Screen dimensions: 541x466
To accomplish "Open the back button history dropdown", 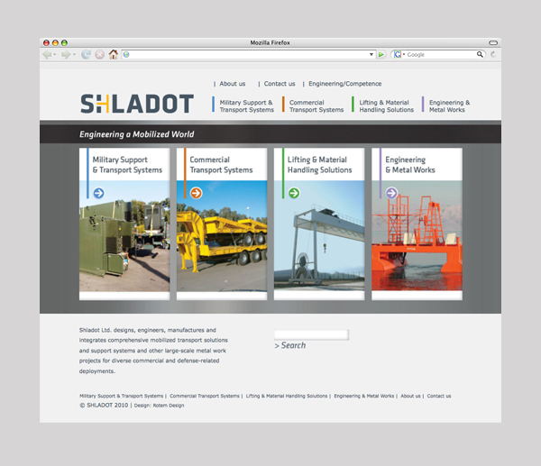I will click(54, 54).
